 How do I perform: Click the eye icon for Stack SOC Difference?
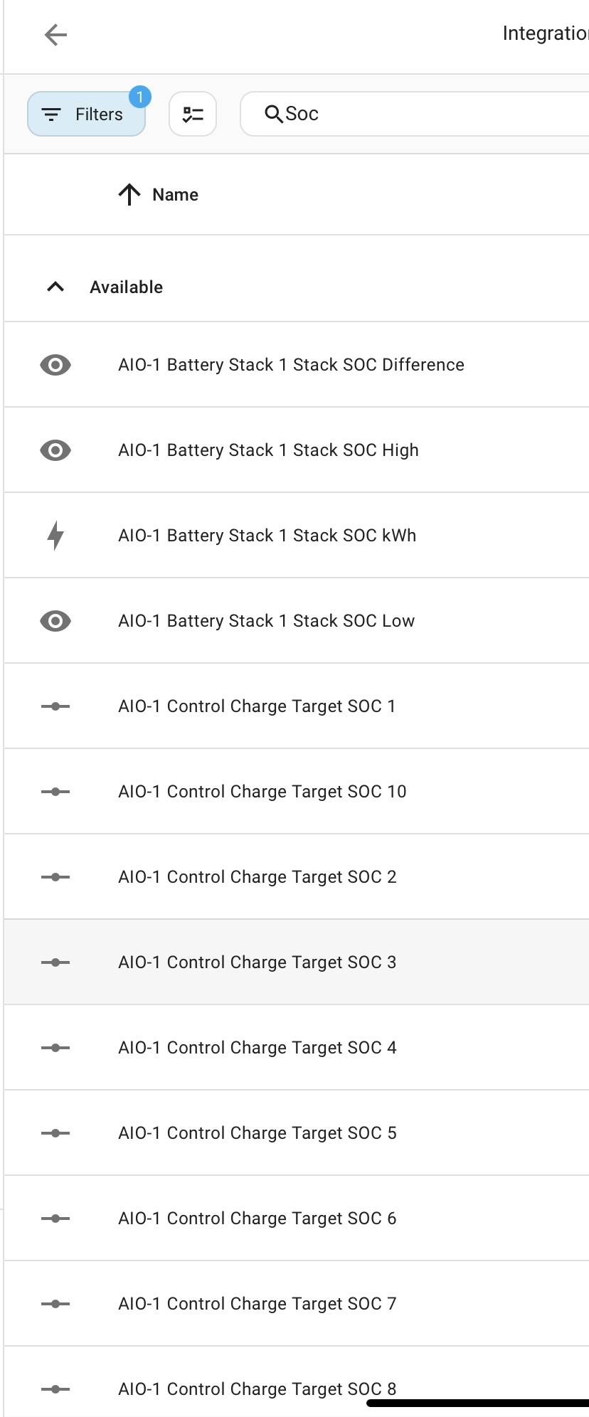pos(55,365)
